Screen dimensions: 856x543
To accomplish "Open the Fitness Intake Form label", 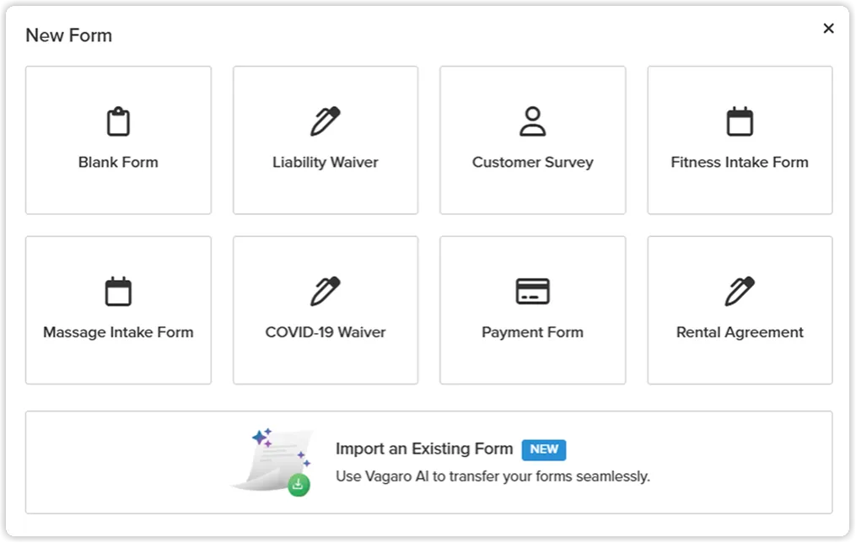I will pyautogui.click(x=740, y=162).
